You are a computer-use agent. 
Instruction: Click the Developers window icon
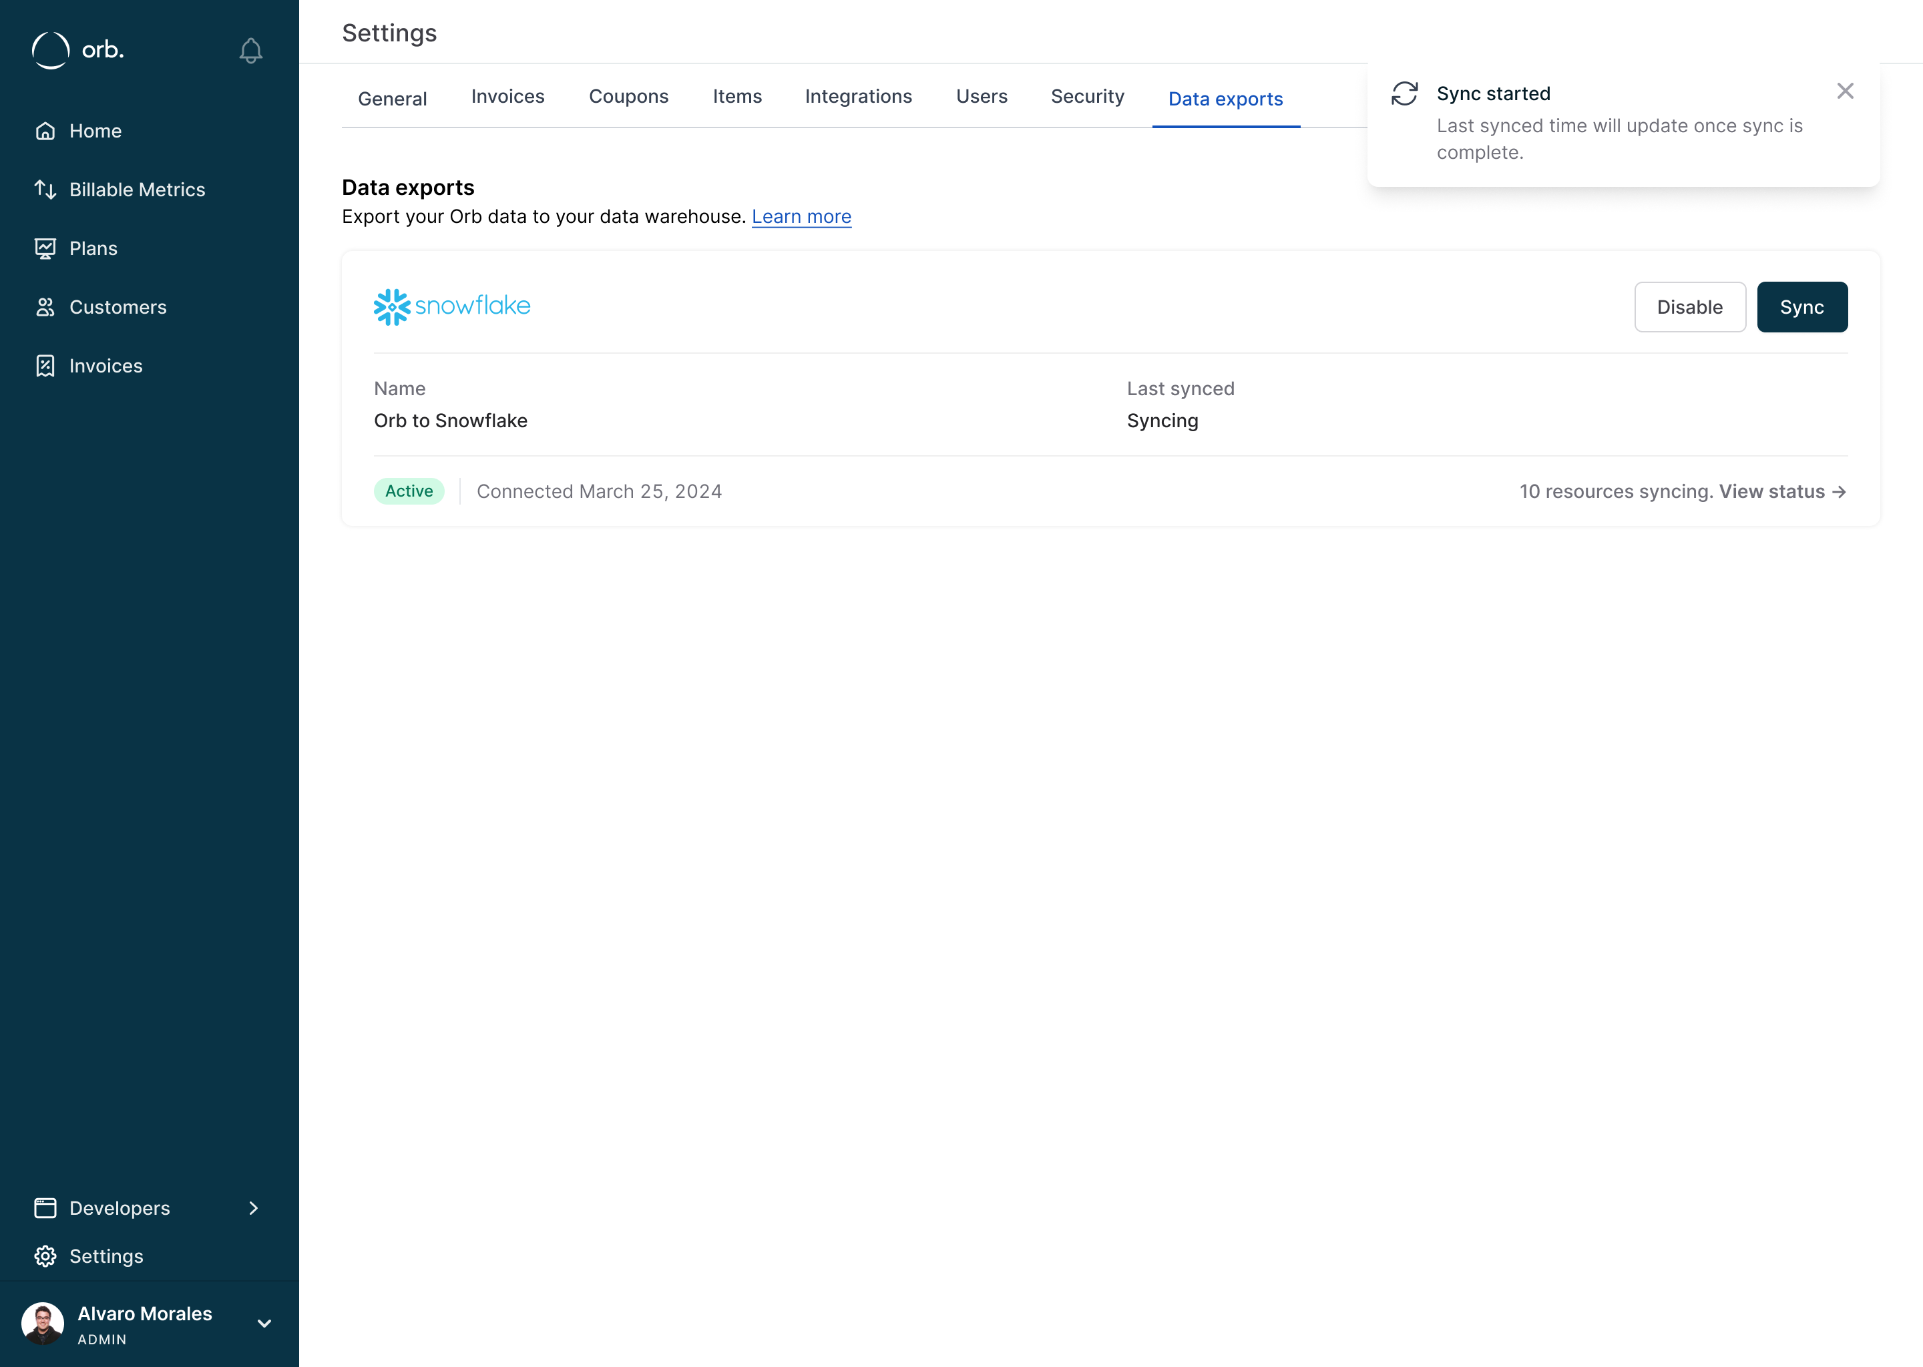point(45,1208)
